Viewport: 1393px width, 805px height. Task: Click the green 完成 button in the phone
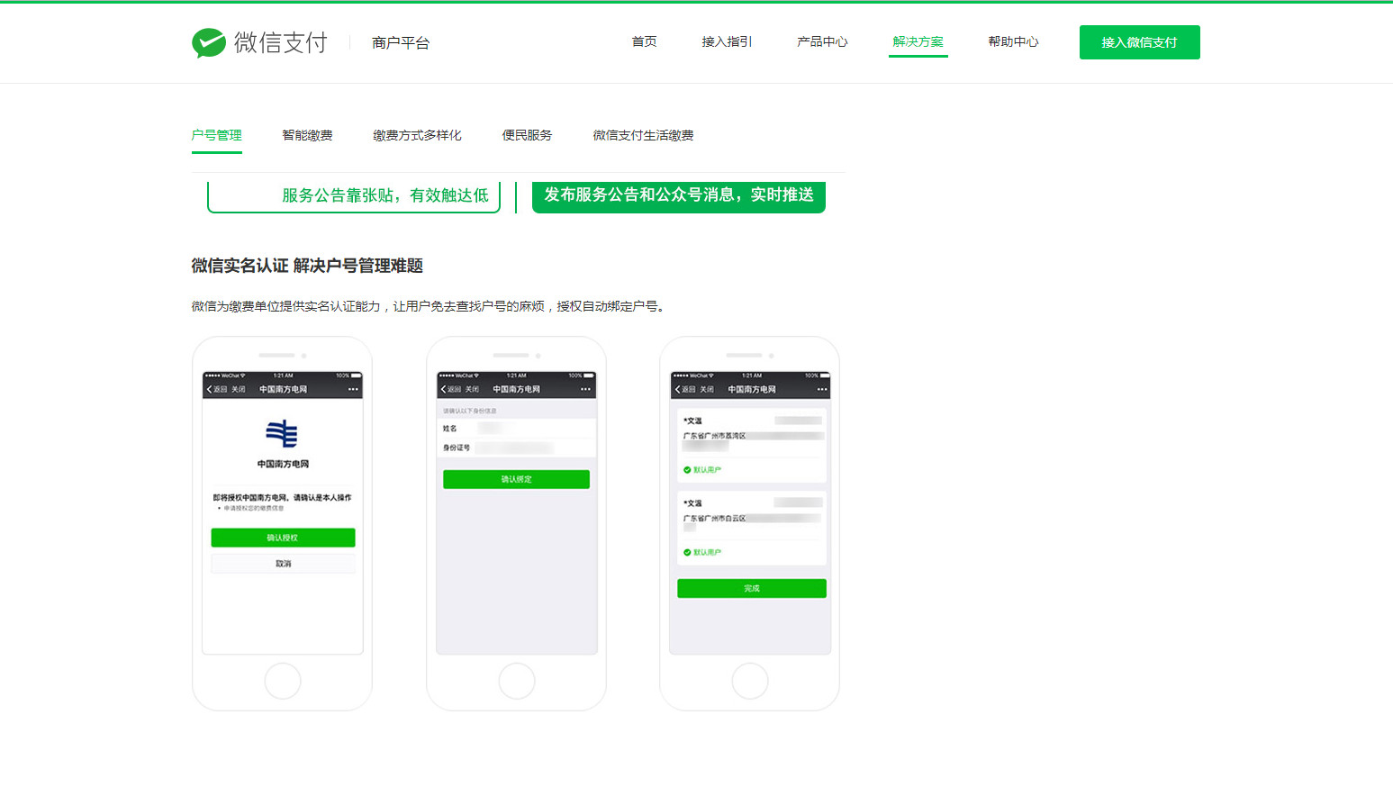point(752,588)
